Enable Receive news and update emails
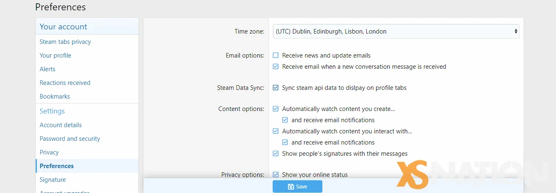 coord(276,55)
